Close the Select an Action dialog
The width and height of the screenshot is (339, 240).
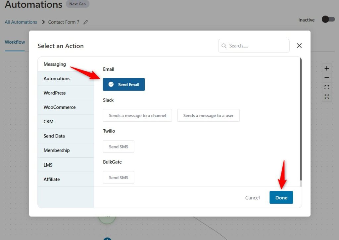[x=299, y=46]
